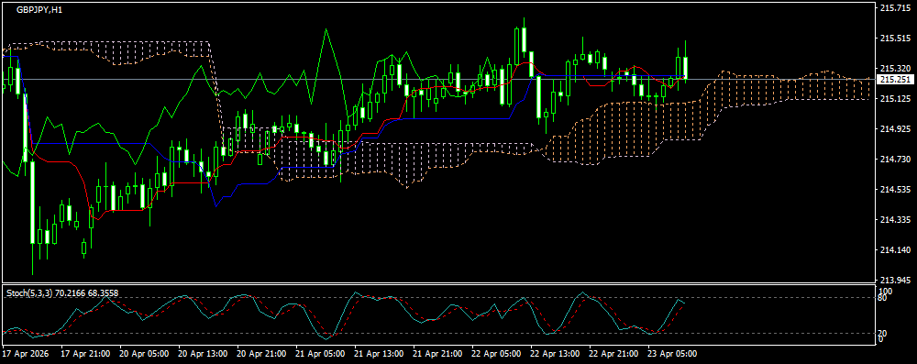Click the 21 Apr 21:00 time label
Image resolution: width=917 pixels, height=364 pixels.
[437, 354]
